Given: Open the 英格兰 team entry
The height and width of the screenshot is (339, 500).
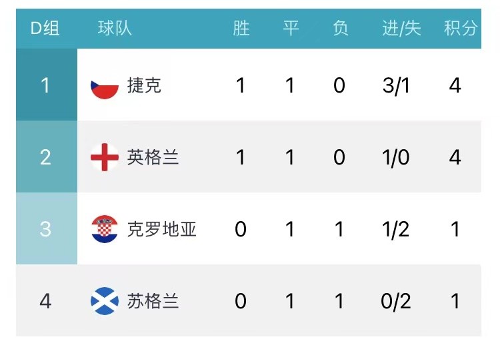Looking at the screenshot, I should click(153, 157).
